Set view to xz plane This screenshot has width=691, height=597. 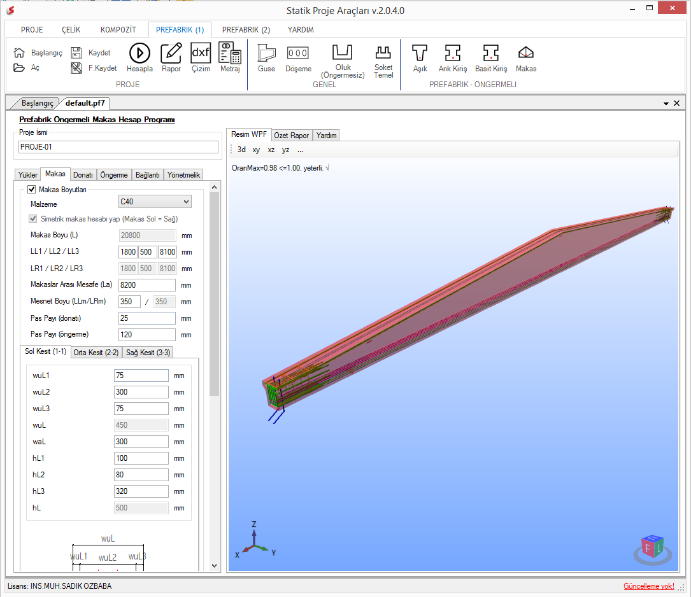click(x=271, y=150)
